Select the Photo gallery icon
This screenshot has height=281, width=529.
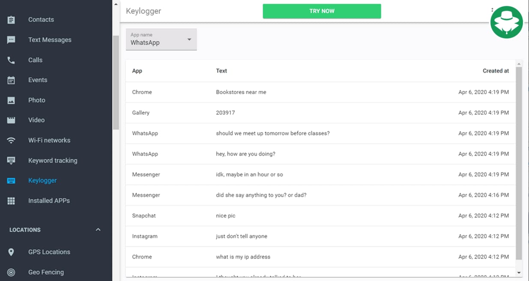click(x=10, y=100)
